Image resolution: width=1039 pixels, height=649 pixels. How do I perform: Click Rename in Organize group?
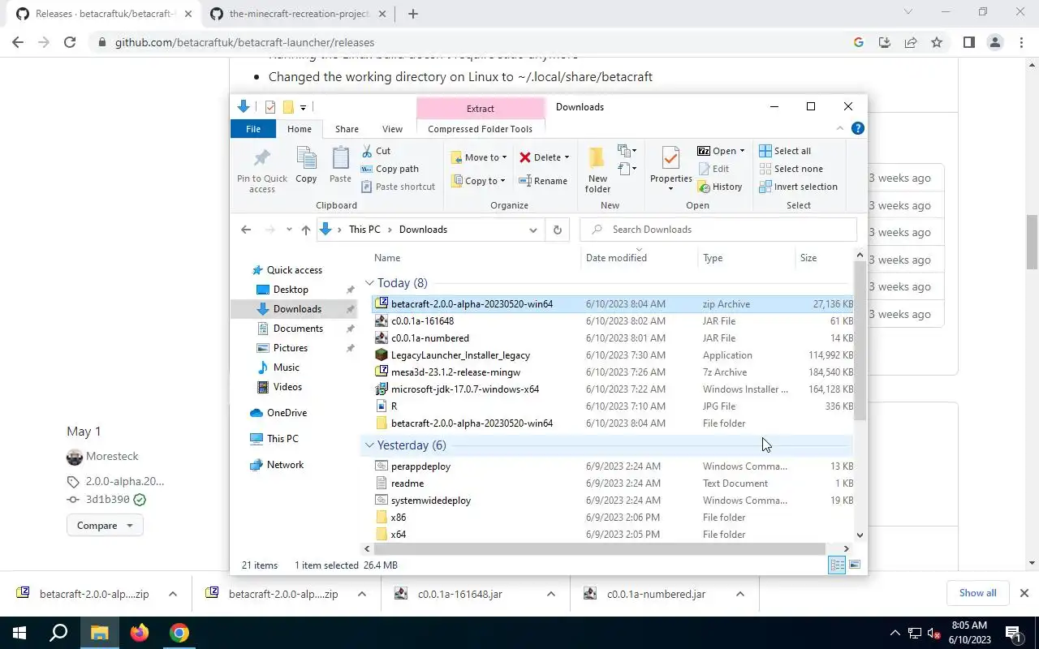[543, 181]
